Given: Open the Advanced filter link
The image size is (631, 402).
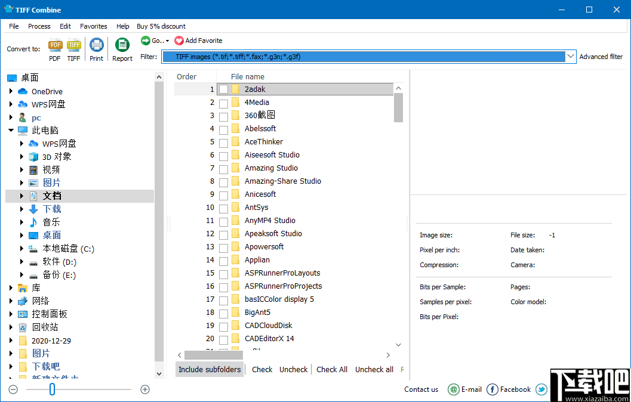Looking at the screenshot, I should 601,57.
